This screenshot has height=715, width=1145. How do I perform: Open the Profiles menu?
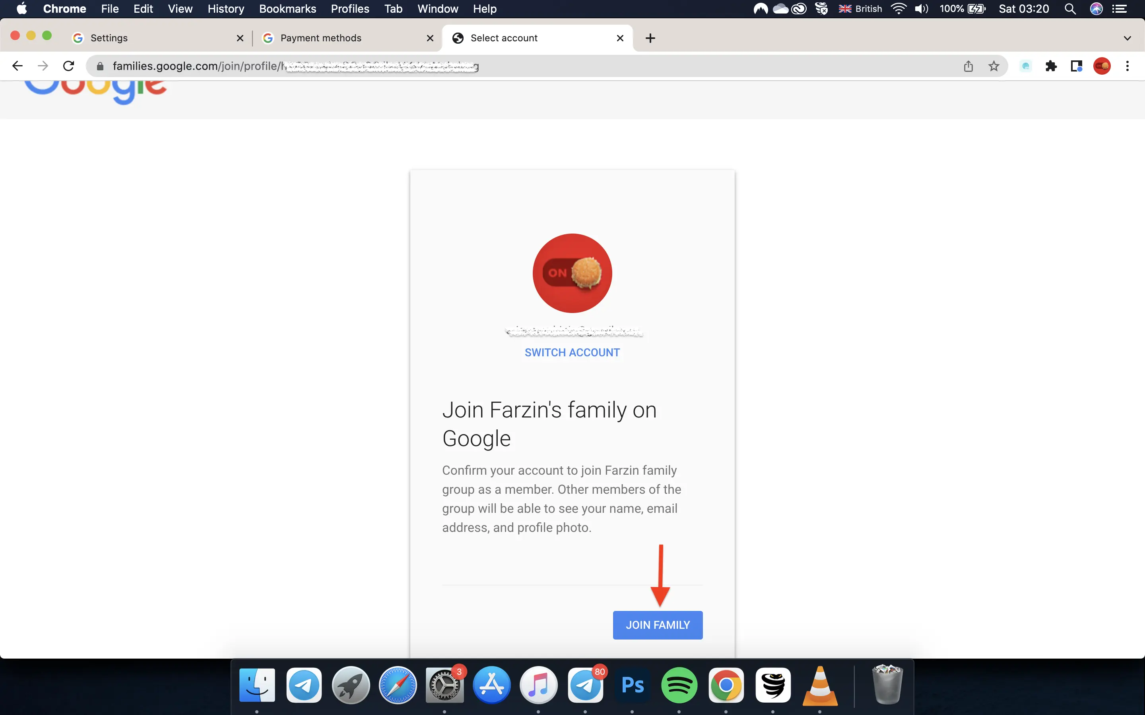point(350,9)
